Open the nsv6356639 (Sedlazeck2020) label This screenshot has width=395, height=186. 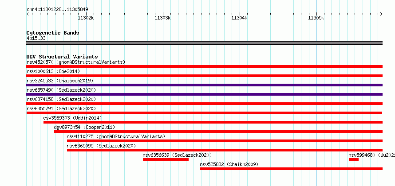(178, 155)
